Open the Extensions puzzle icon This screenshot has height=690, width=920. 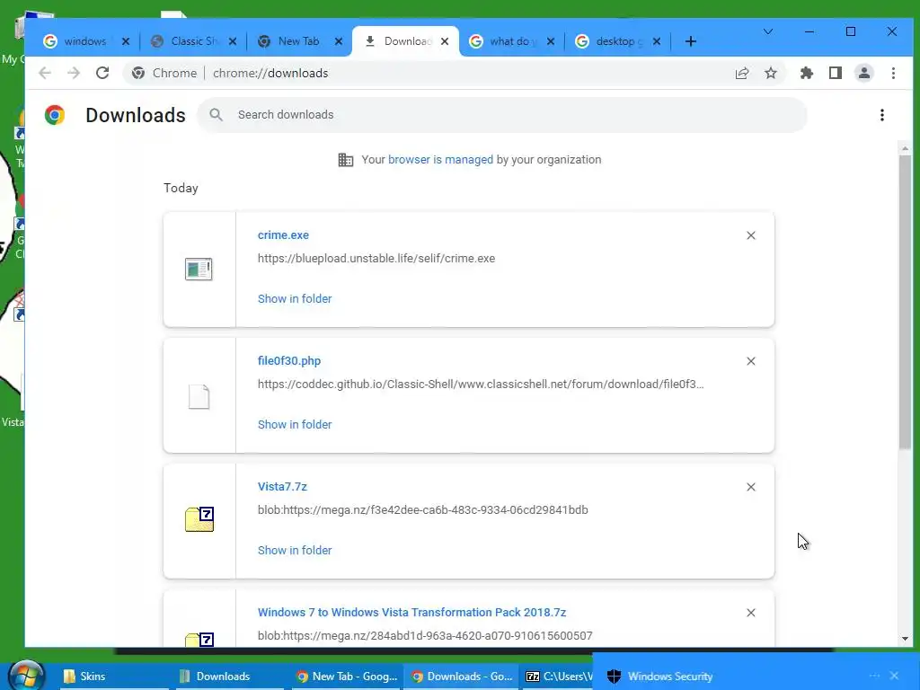pyautogui.click(x=807, y=73)
